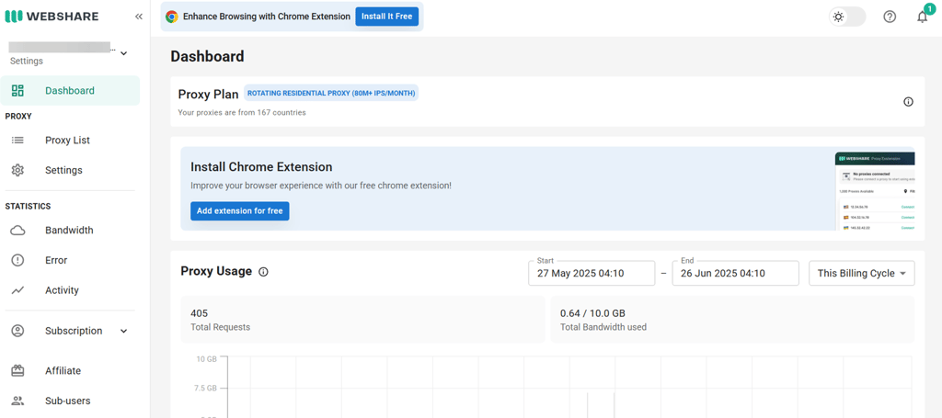Open the Sub-users page
Screen dimensions: 942x418
pos(68,401)
